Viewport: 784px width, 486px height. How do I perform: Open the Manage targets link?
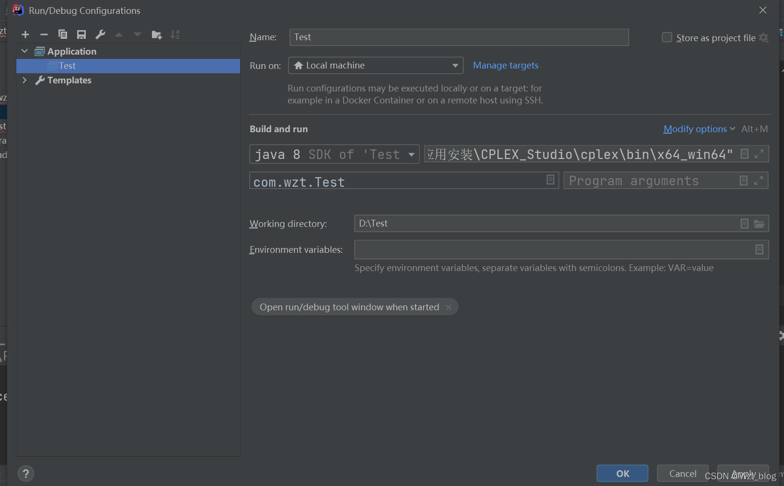click(506, 65)
